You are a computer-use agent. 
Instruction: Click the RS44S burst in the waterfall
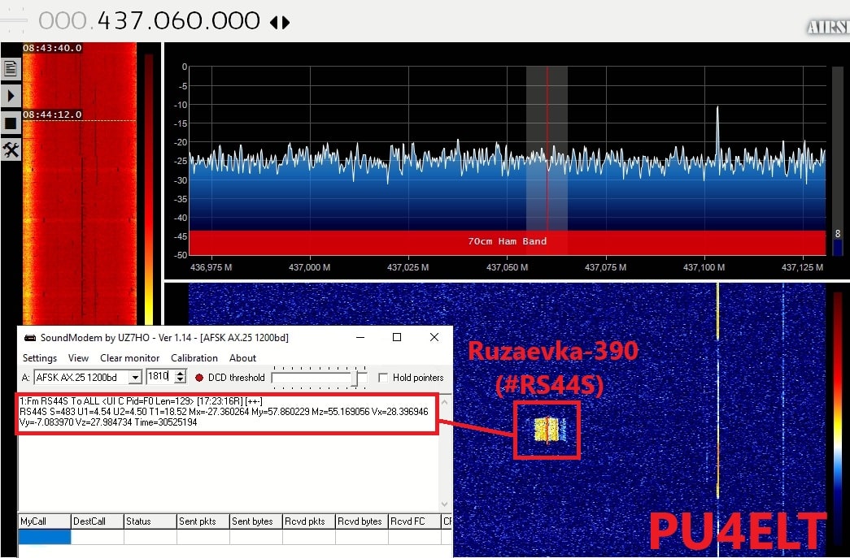coord(548,430)
